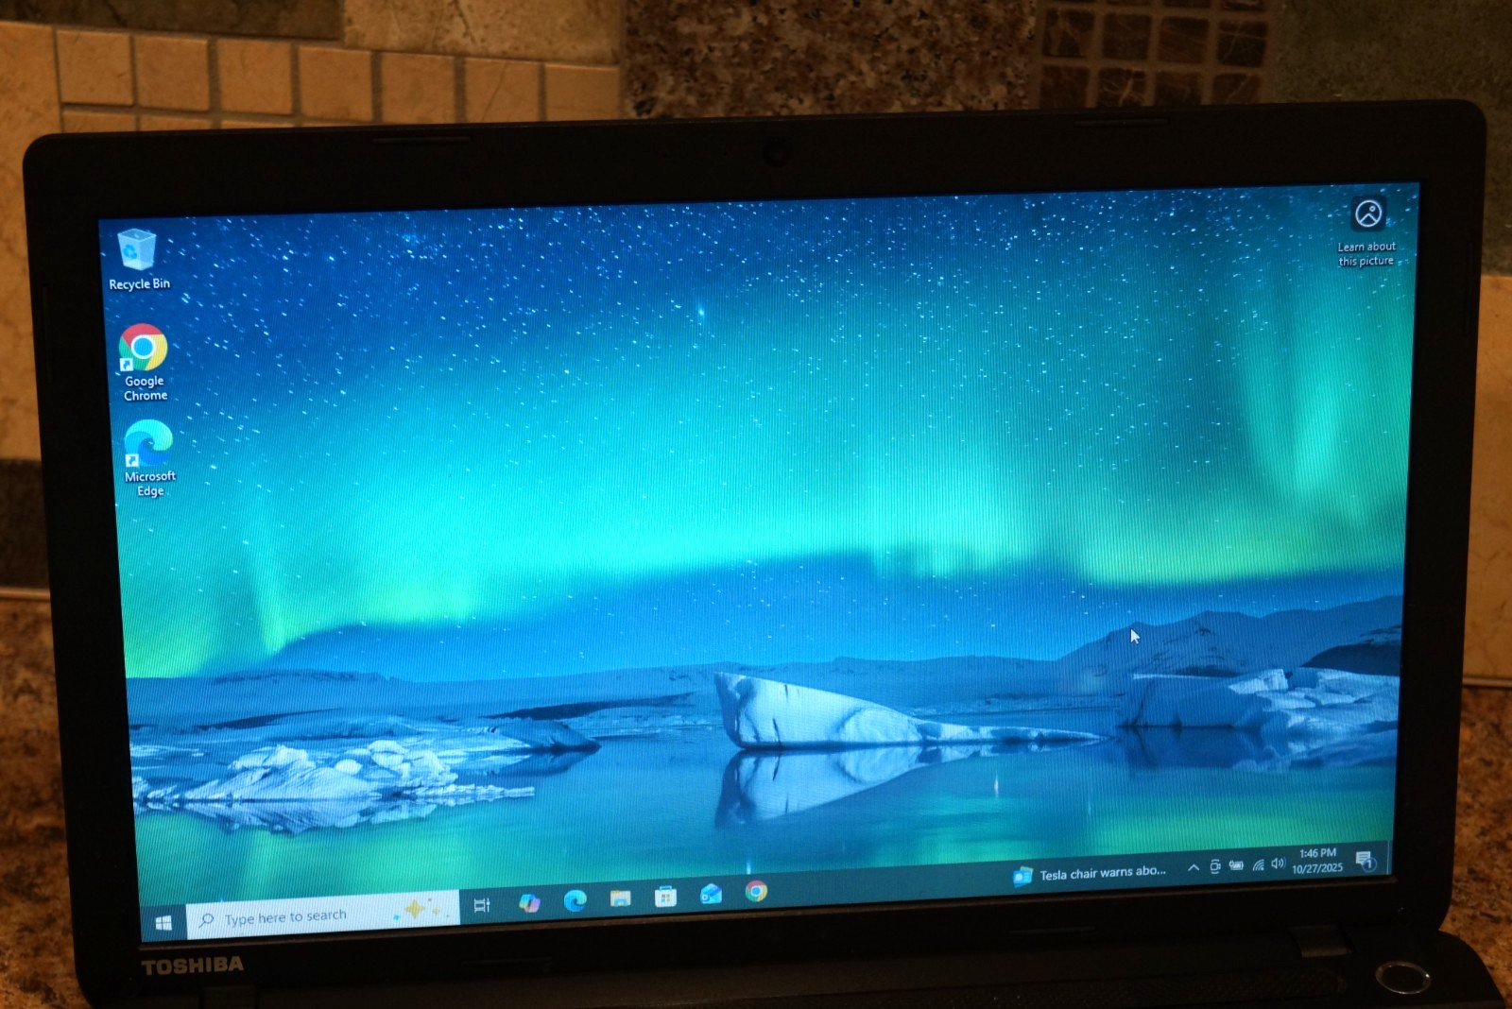Launch Google Chrome from the taskbar
The height and width of the screenshot is (1009, 1512).
tap(756, 891)
